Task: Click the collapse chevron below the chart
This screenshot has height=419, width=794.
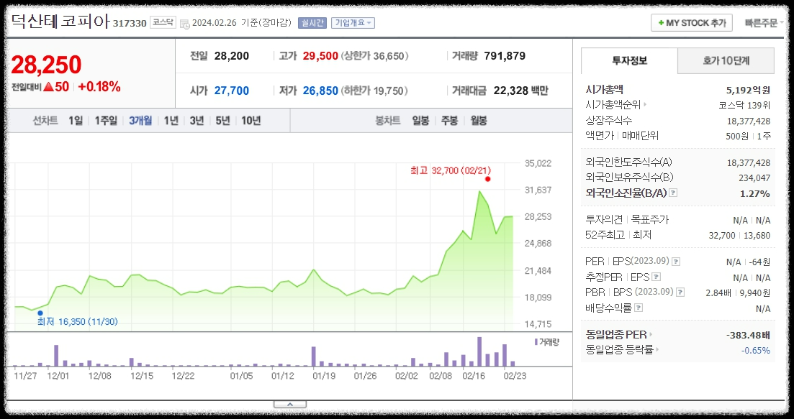Action: pos(290,405)
